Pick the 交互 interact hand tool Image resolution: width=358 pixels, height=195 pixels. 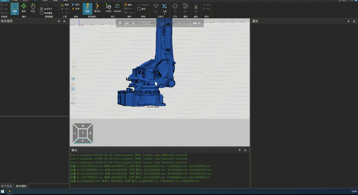click(33, 8)
